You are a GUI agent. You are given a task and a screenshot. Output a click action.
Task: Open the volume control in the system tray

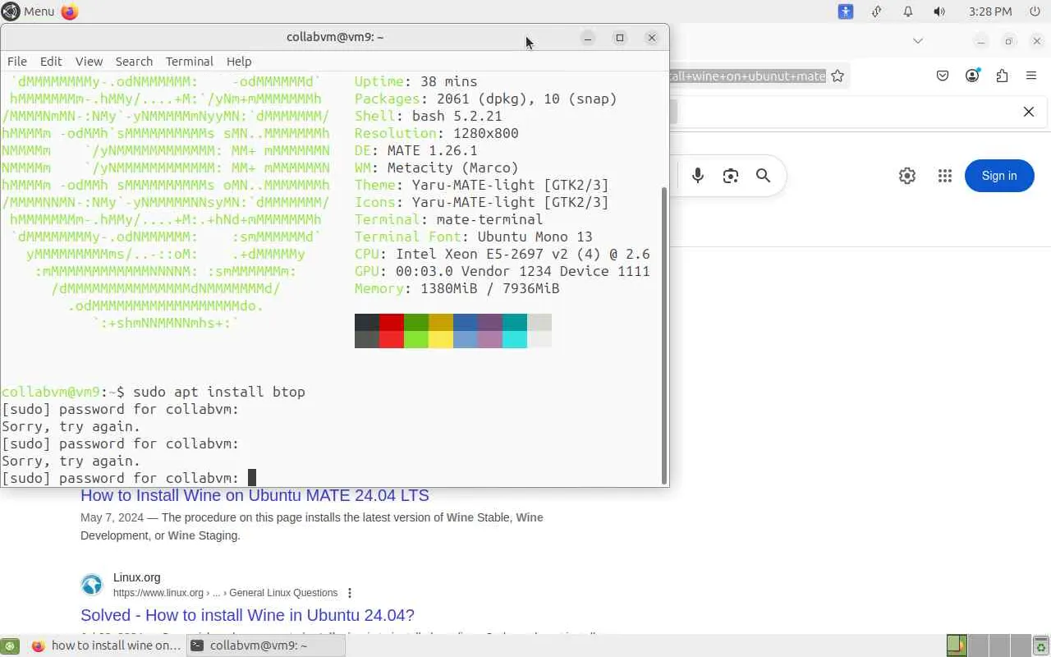[x=939, y=11]
